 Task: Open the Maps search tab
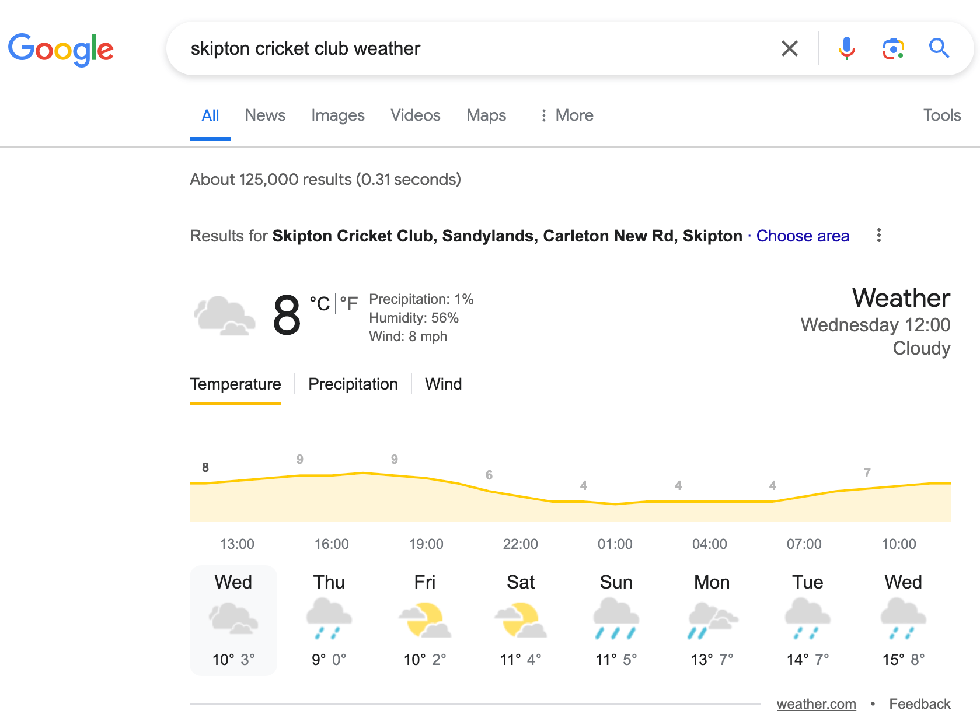click(x=486, y=115)
